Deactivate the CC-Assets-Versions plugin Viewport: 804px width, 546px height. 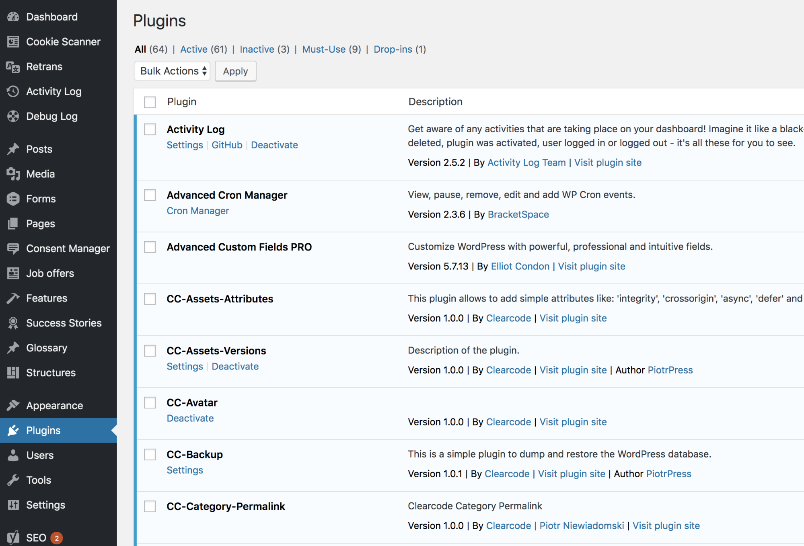coord(235,366)
